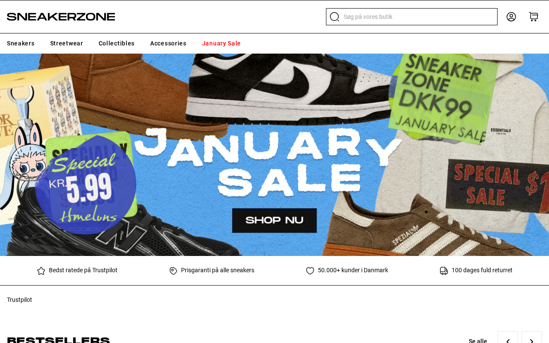Click the Trustpilot star icon
This screenshot has width=549, height=343.
(41, 271)
